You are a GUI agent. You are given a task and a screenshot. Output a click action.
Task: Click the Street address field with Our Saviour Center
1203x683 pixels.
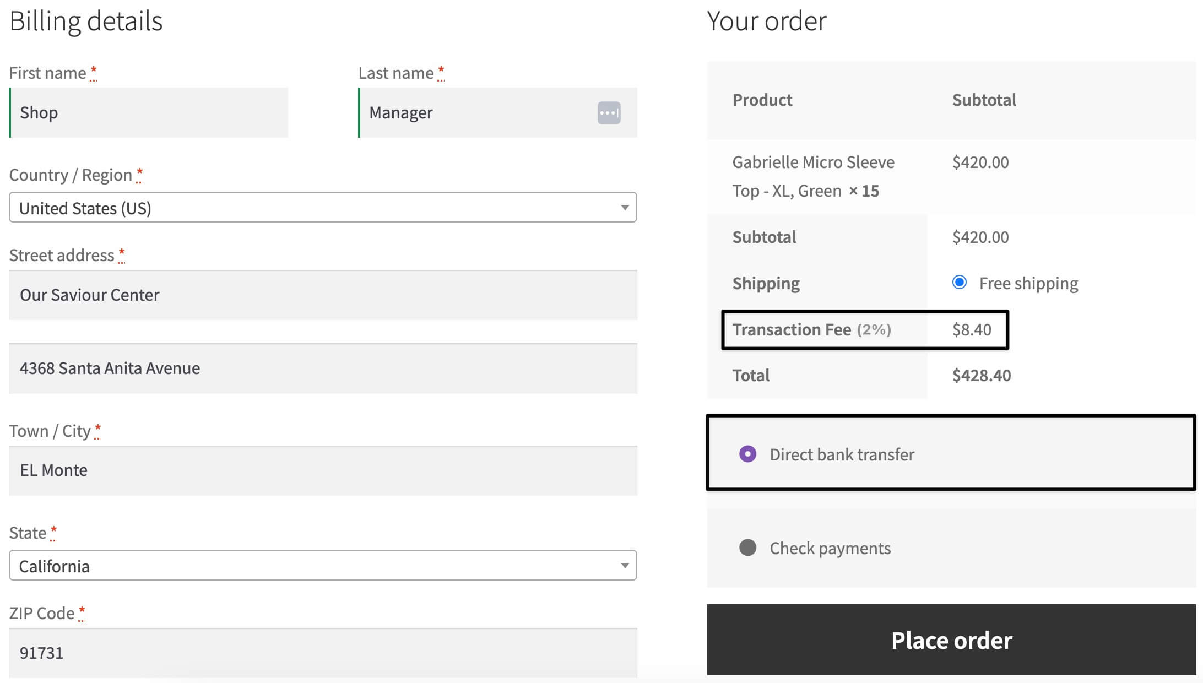(x=323, y=295)
